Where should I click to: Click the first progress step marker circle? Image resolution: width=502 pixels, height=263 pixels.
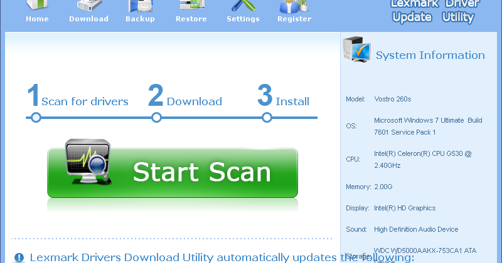tap(36, 117)
